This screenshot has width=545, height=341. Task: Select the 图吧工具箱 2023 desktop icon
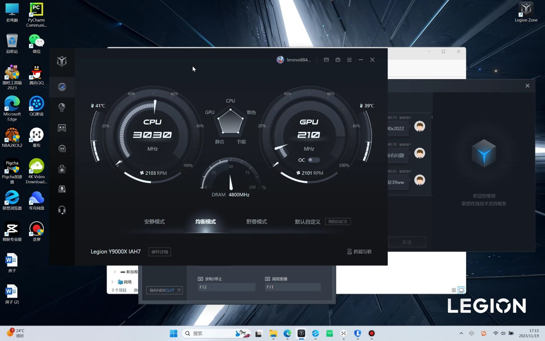(x=12, y=77)
